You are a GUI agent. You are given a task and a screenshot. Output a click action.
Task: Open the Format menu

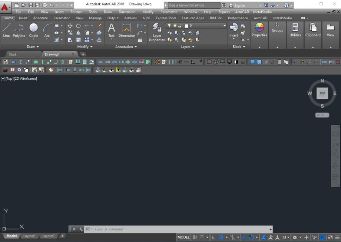tap(76, 12)
